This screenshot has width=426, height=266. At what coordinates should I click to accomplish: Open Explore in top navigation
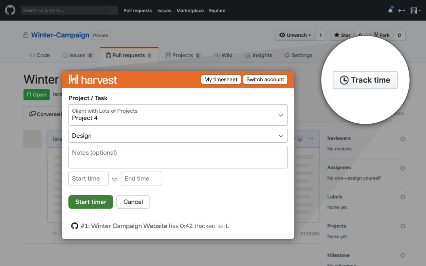point(217,11)
